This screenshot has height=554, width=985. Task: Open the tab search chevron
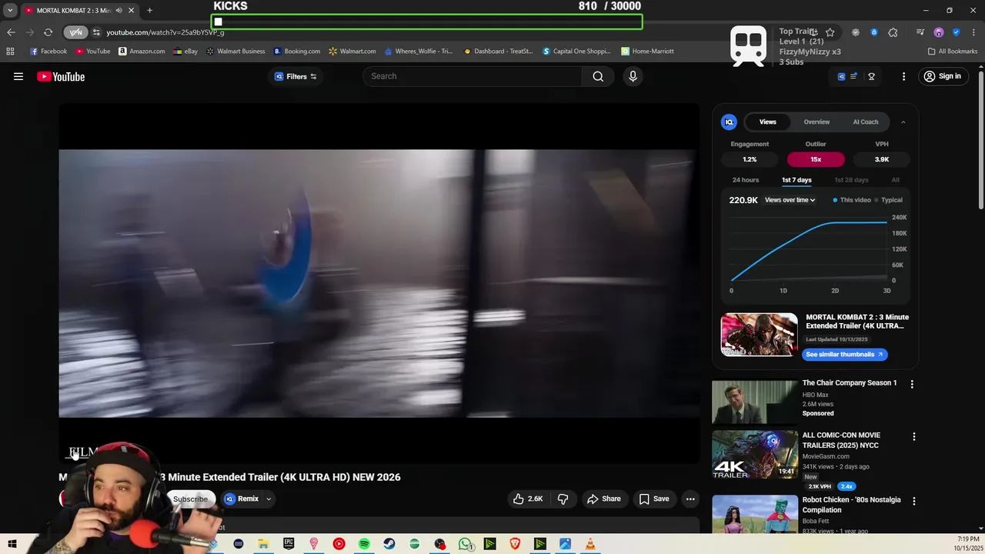pyautogui.click(x=10, y=10)
